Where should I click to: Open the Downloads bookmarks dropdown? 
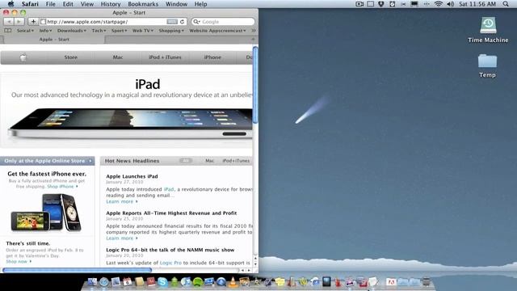tap(72, 31)
